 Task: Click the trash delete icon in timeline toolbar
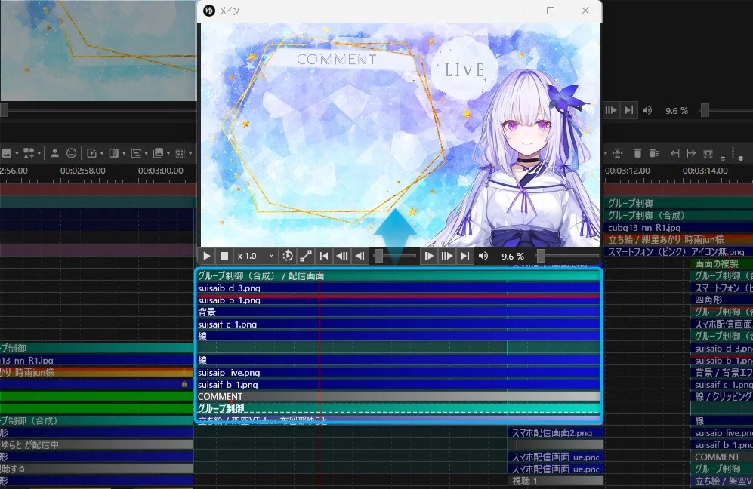(x=637, y=153)
